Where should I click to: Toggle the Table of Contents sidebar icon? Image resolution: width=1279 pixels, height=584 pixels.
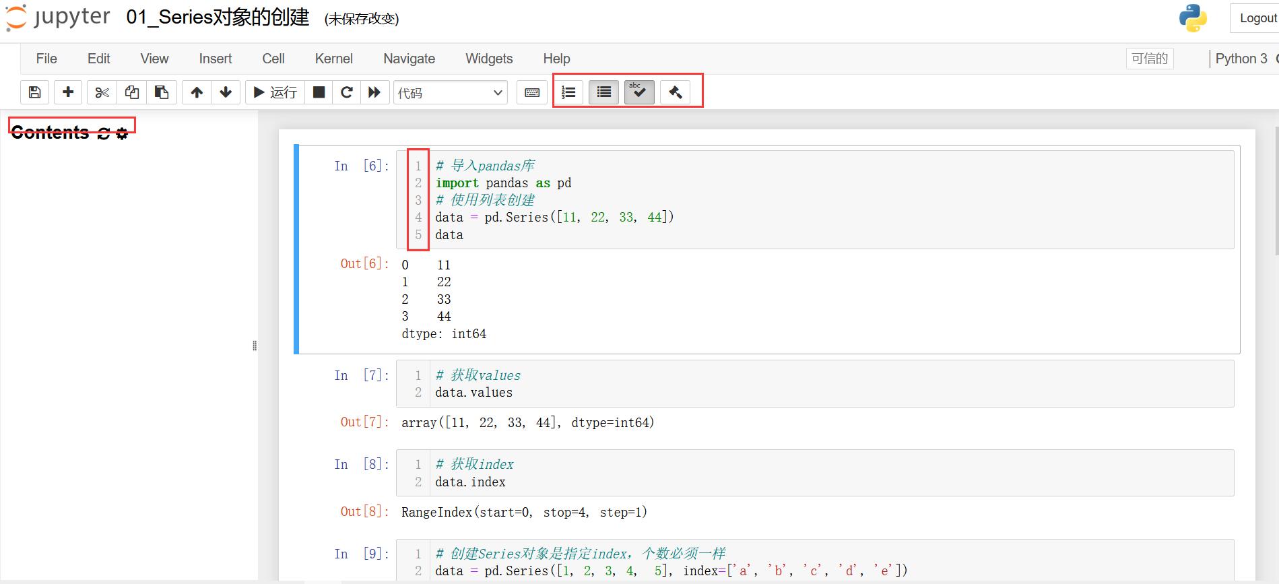[x=604, y=92]
